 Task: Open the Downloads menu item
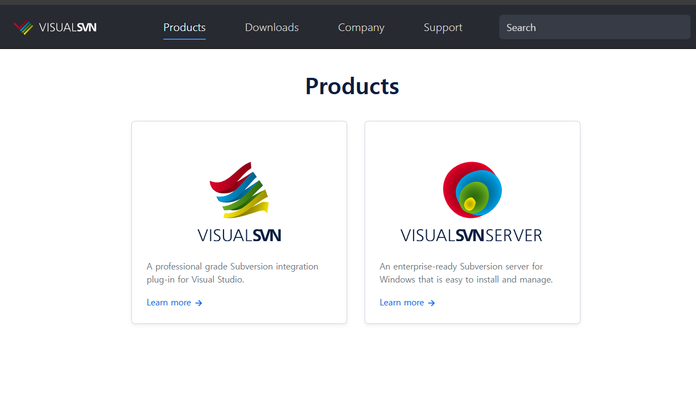tap(272, 27)
